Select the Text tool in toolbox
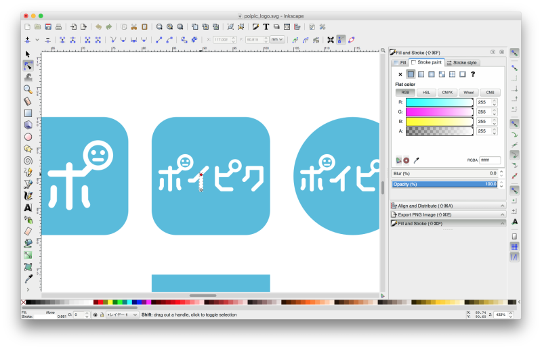Viewport: 542px width, 349px height. pos(28,208)
